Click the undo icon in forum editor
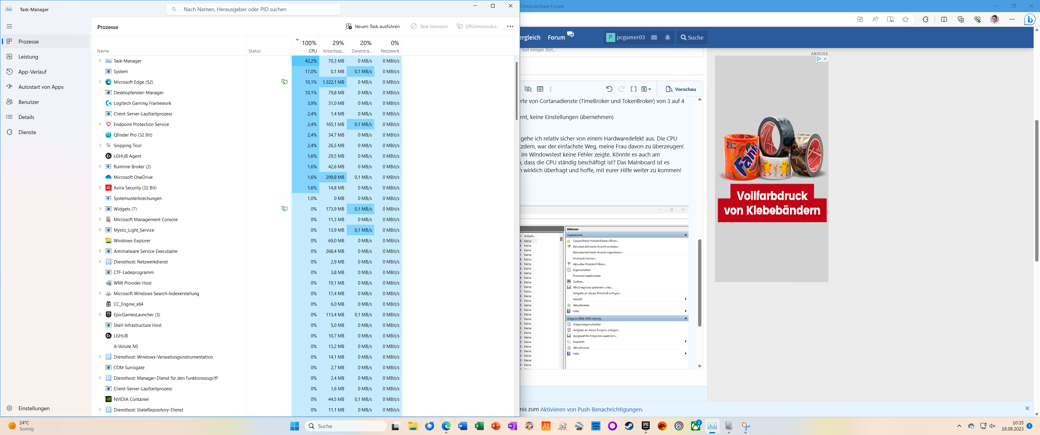 point(609,89)
